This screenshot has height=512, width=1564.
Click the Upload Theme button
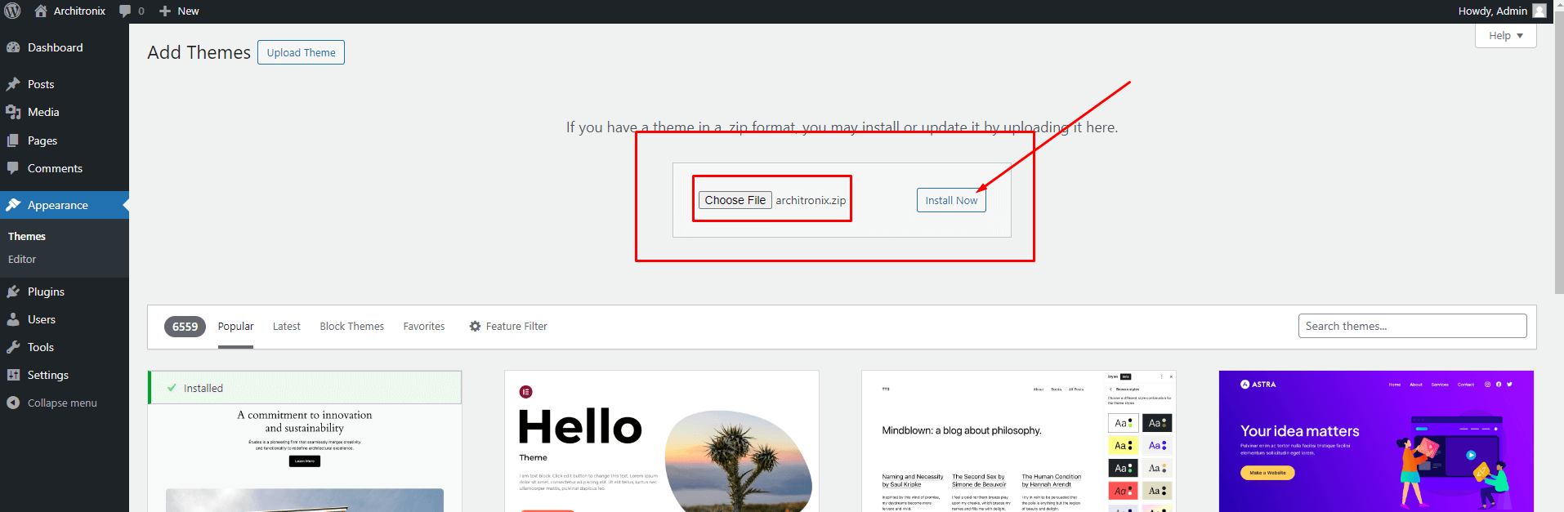click(x=301, y=52)
